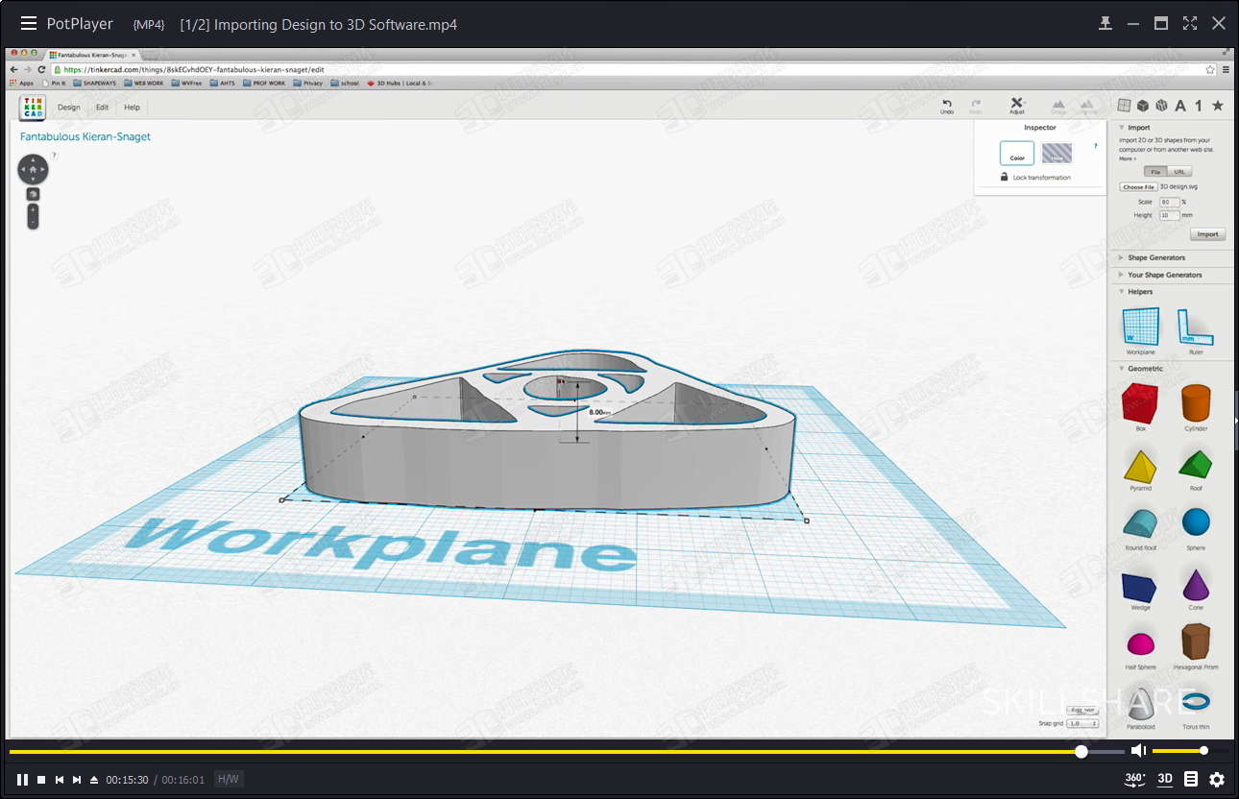Select the solid cube shapes icon
1239x799 pixels.
click(1143, 106)
